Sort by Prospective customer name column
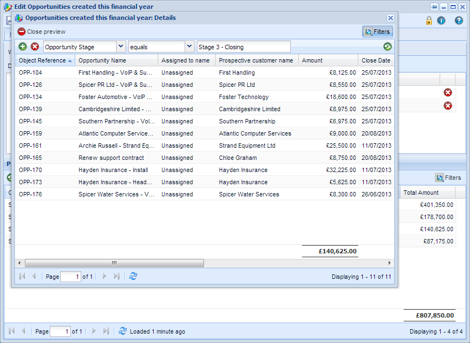 257,60
